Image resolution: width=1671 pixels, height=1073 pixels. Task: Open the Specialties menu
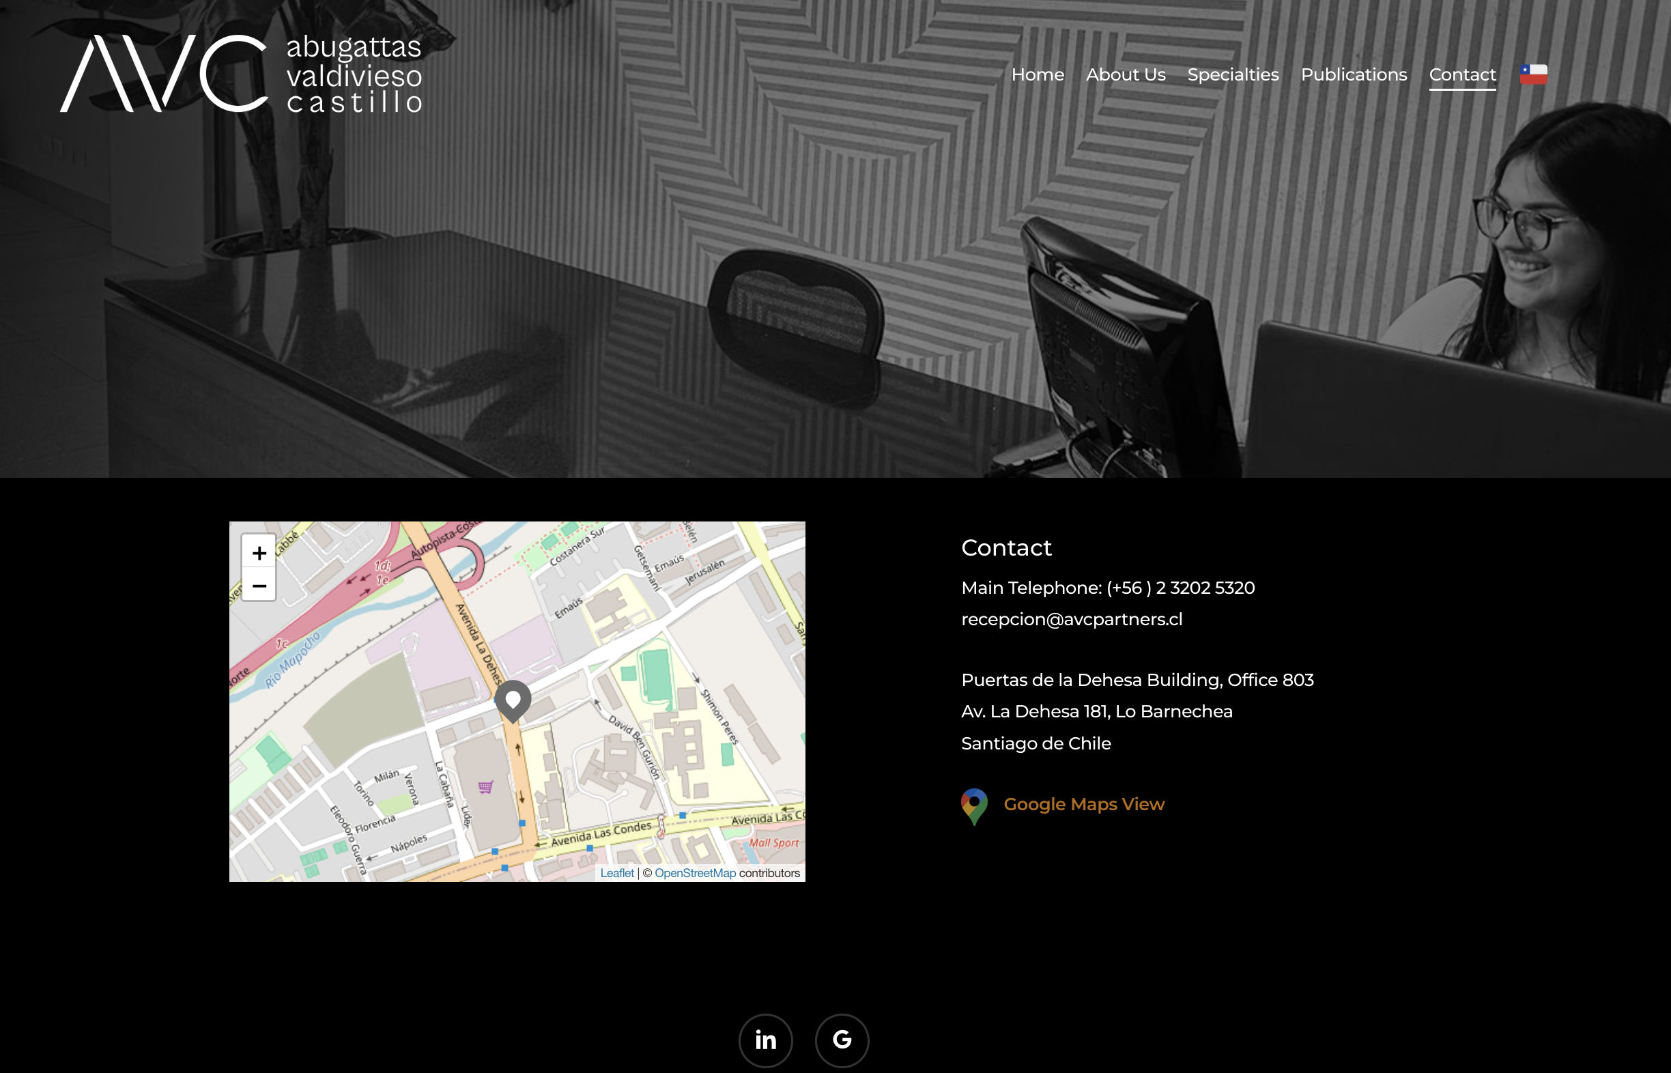coord(1233,74)
